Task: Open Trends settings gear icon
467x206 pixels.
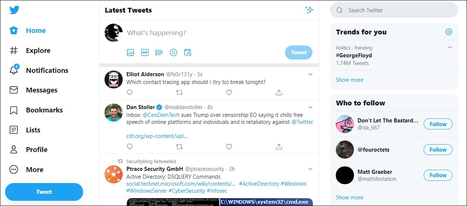Action: pos(449,32)
